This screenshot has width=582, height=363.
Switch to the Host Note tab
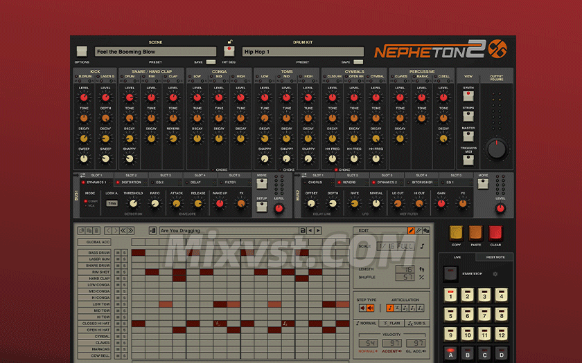496,257
